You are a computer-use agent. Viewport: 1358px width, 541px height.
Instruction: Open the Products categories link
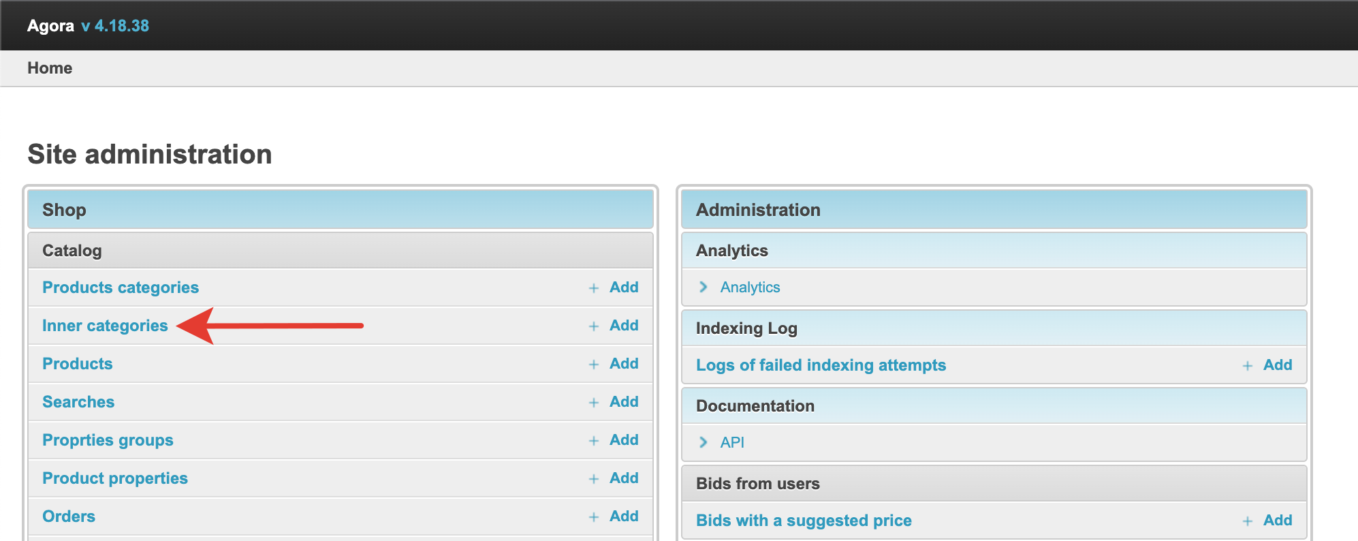point(121,288)
